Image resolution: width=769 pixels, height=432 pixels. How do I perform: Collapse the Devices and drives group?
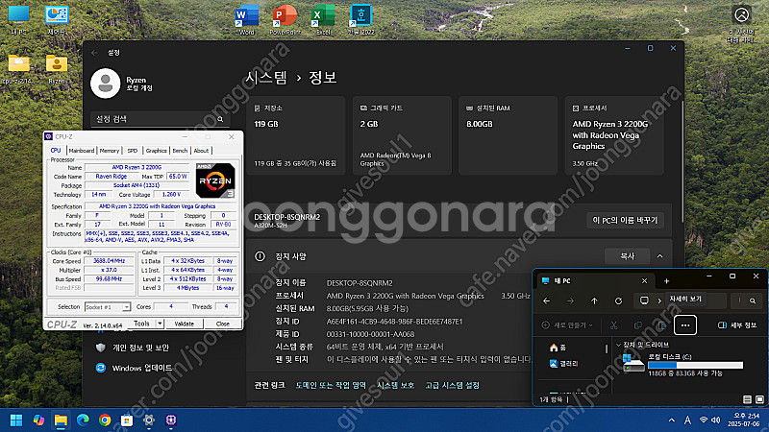click(x=618, y=345)
